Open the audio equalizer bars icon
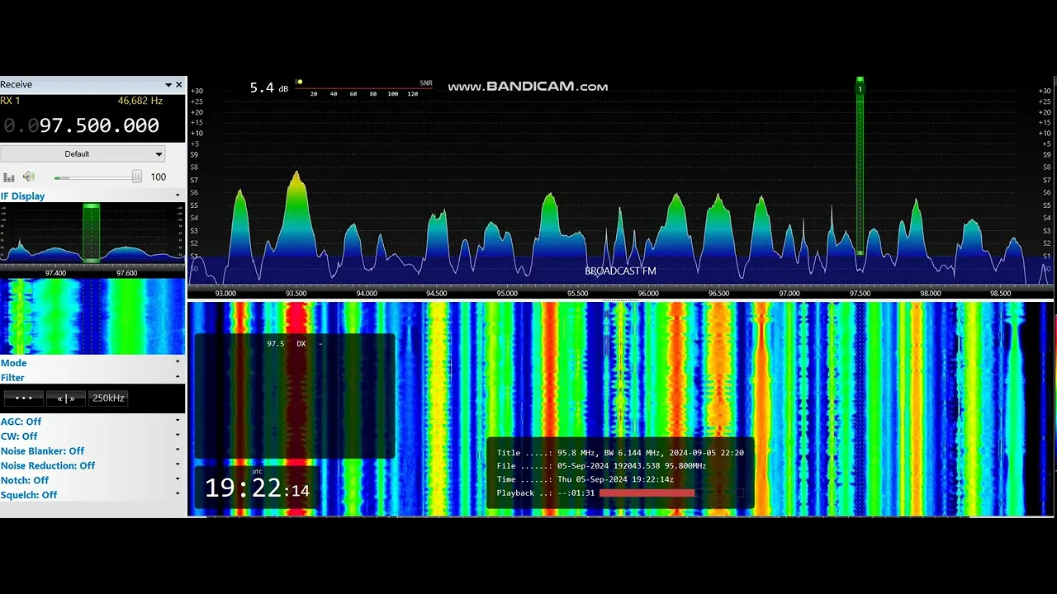Viewport: 1057px width, 594px height. tap(9, 177)
